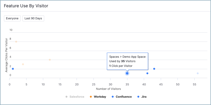Image resolution: width=211 pixels, height=105 pixels.
Task: Select the highlighted data point at 35 visitors
Action: pos(127,73)
